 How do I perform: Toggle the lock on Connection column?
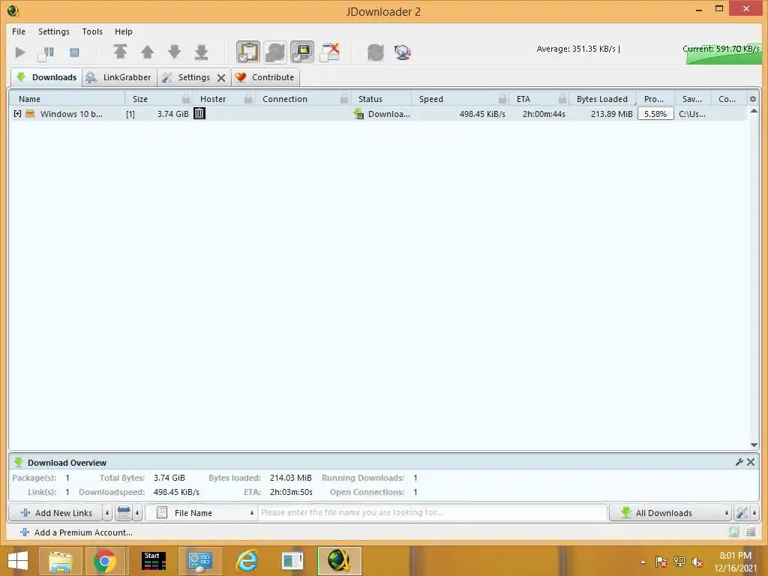point(344,99)
